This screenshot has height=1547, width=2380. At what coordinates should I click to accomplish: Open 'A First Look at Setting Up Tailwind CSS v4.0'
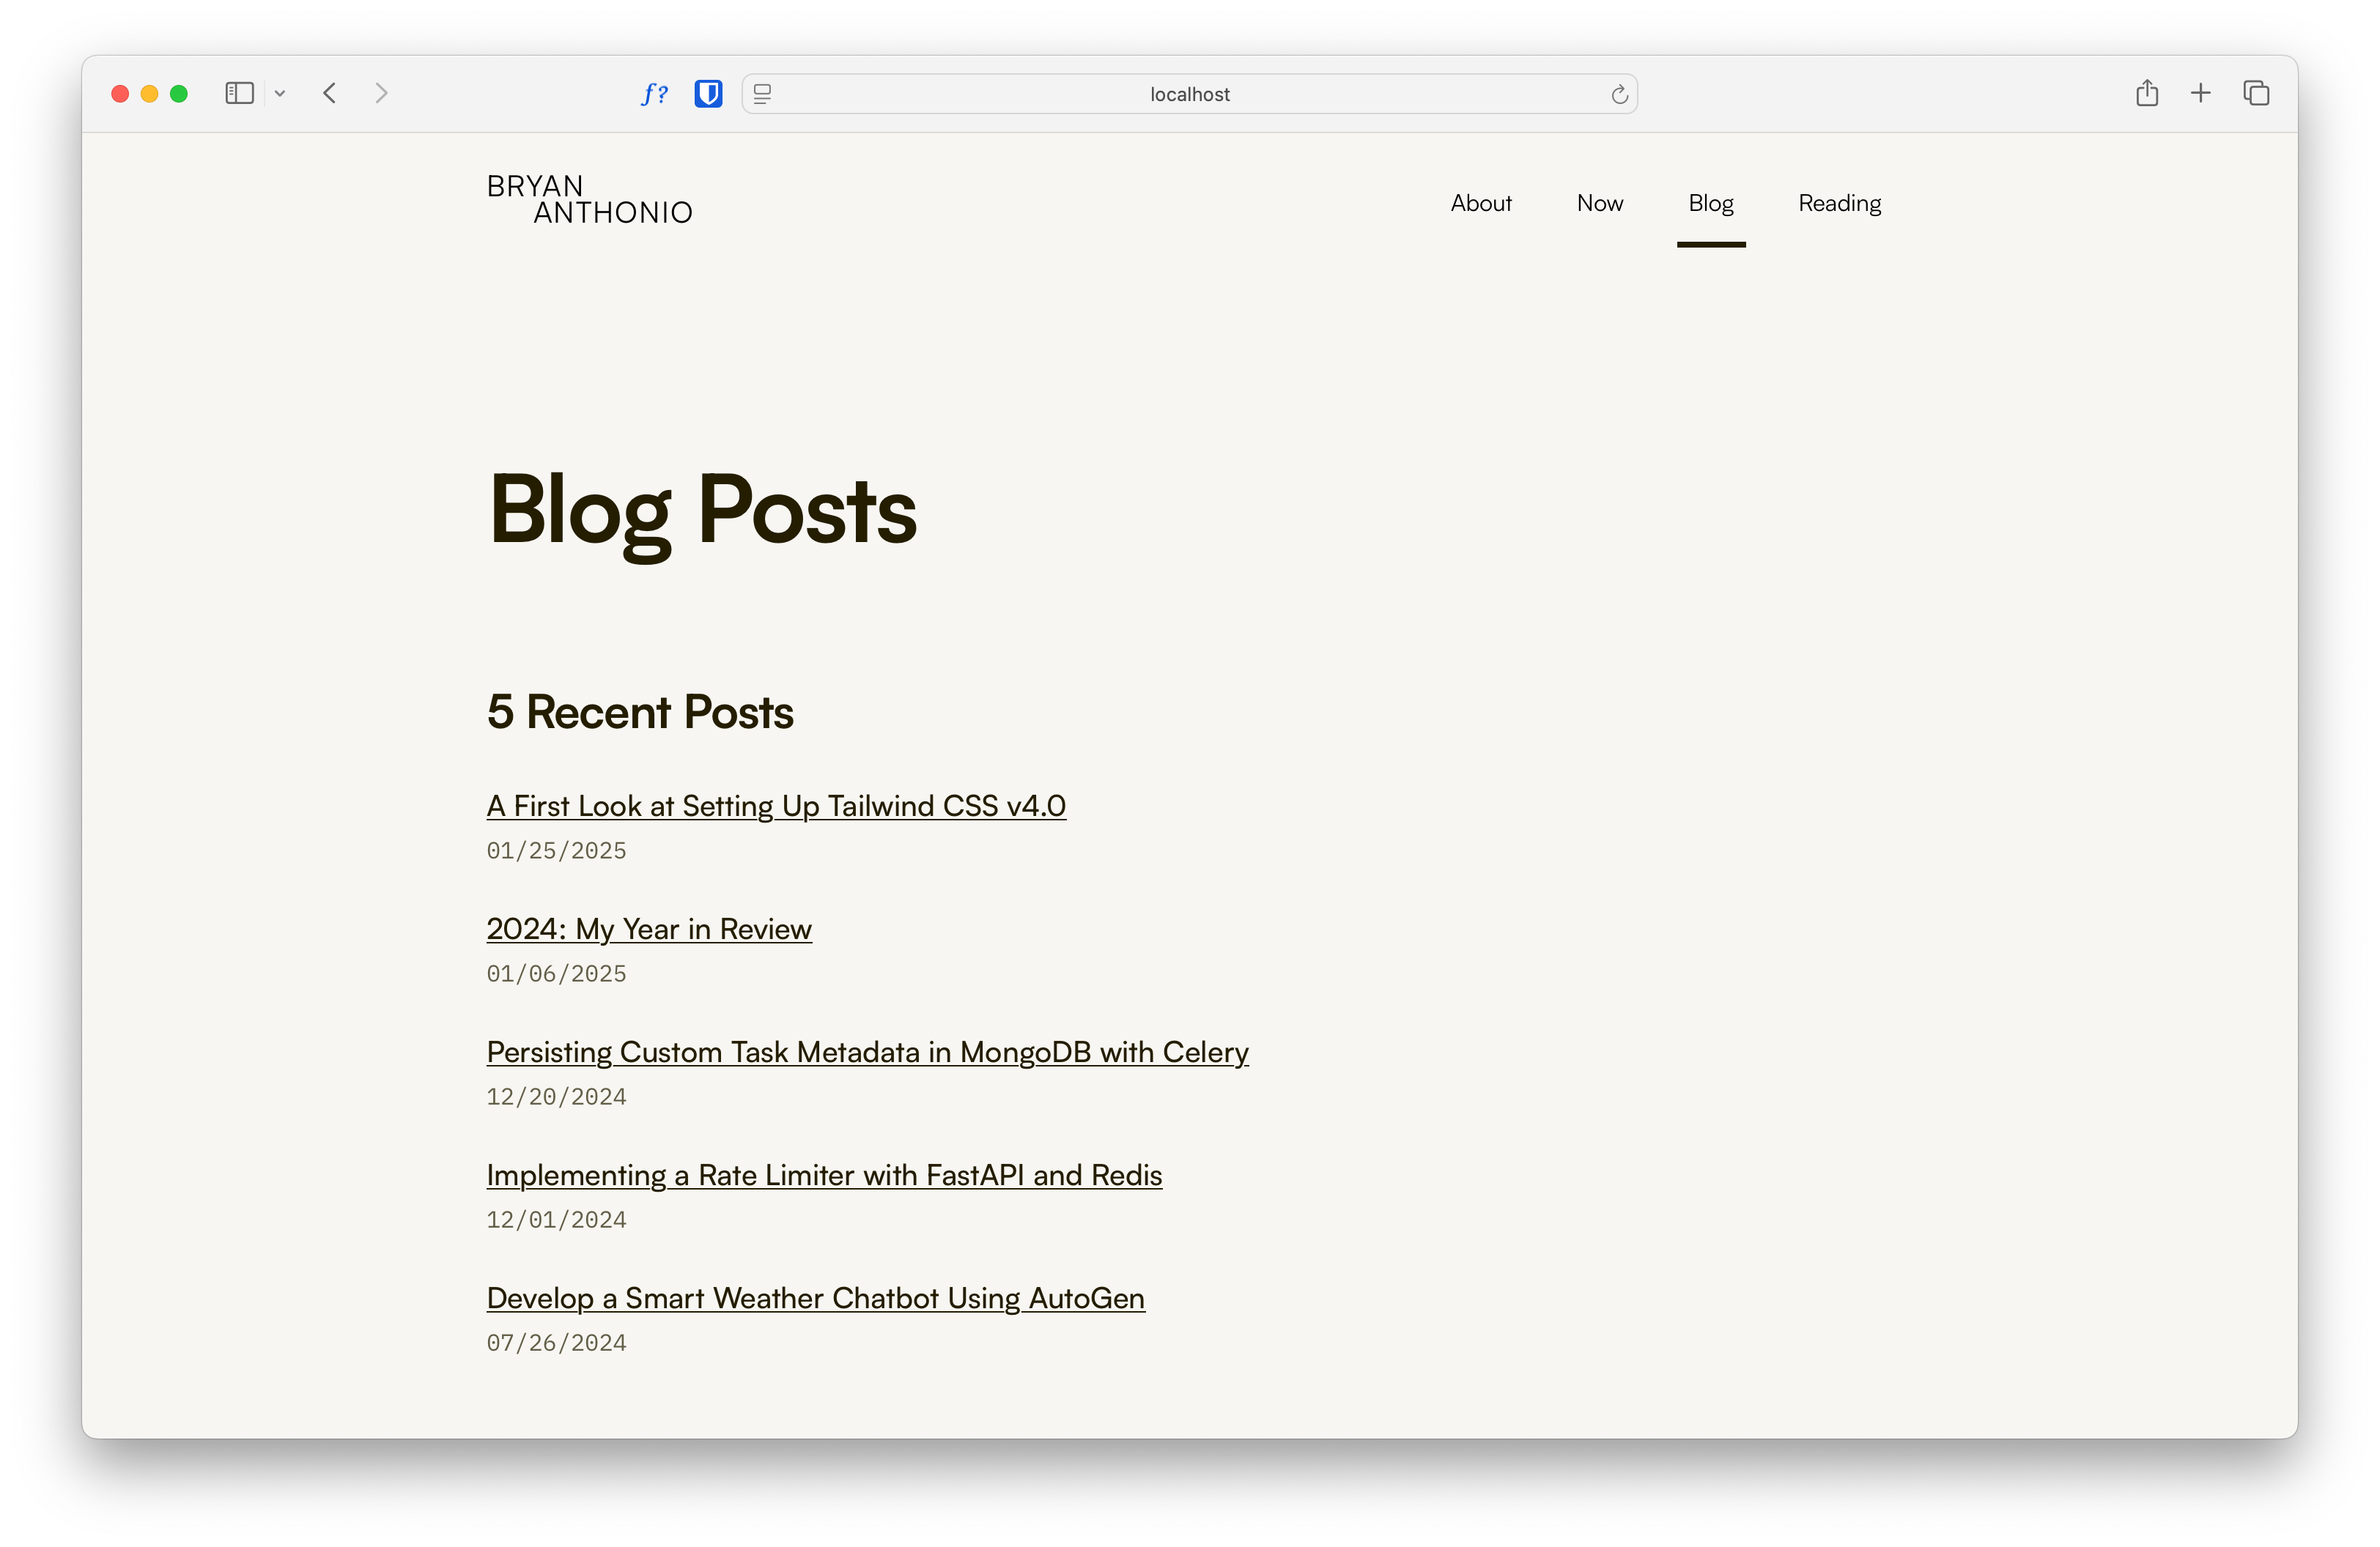[x=776, y=806]
